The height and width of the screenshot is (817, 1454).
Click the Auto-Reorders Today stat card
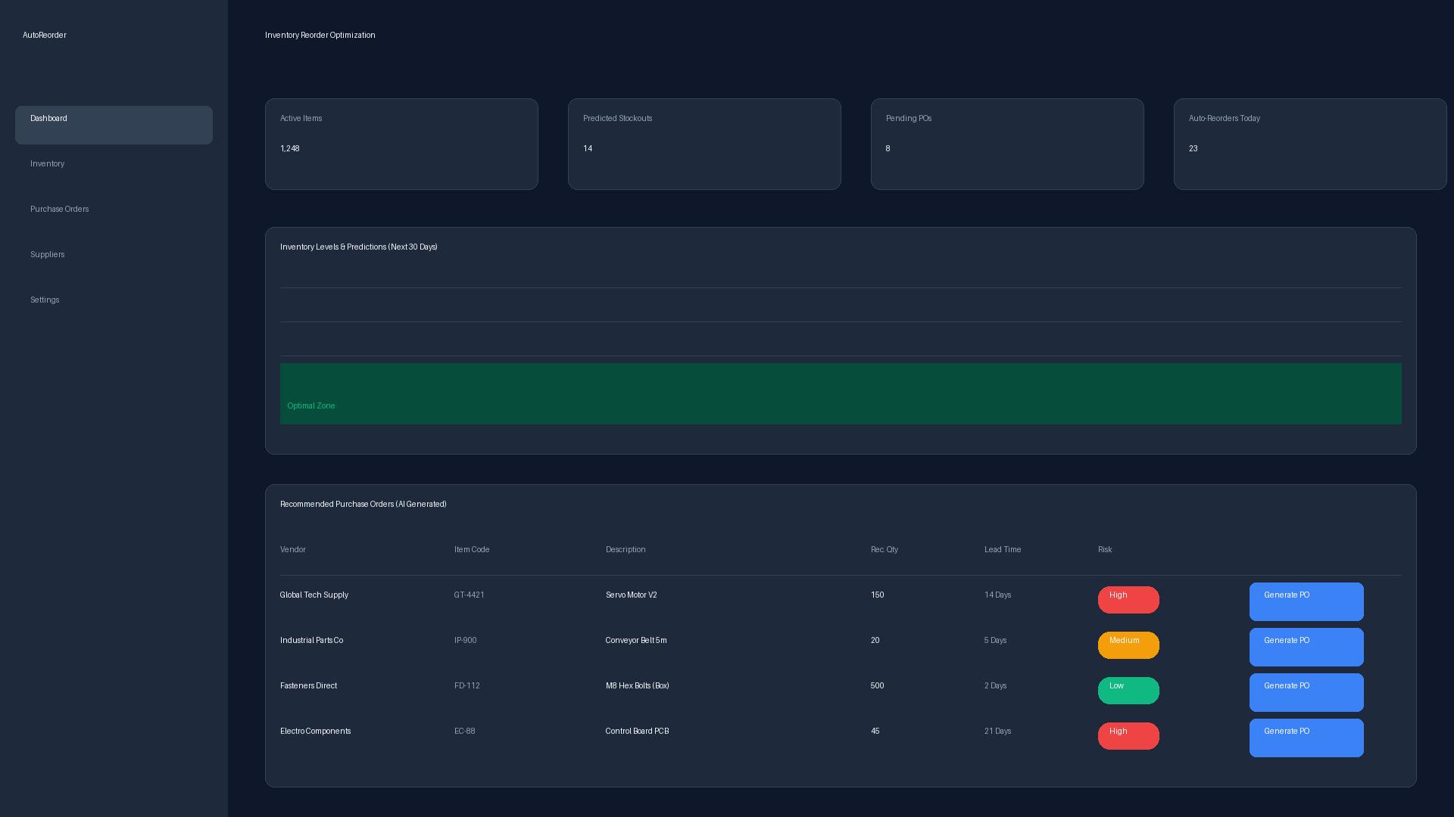1310,144
